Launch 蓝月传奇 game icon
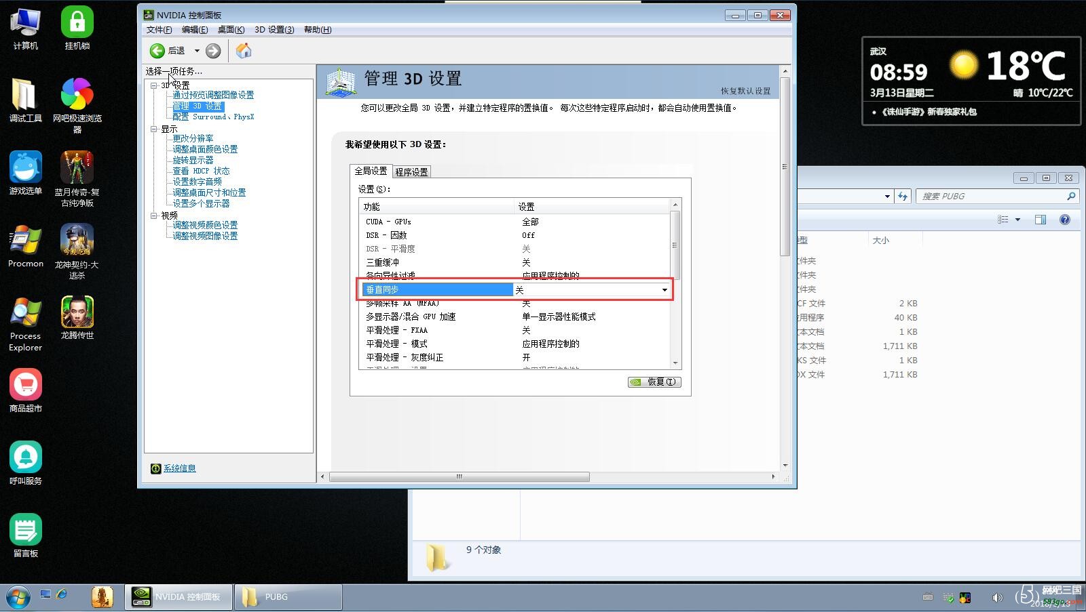Viewport: 1086px width, 612px height. [x=77, y=179]
